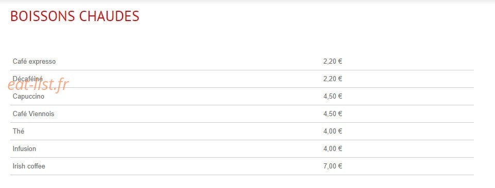Viewport: 495px width, 188px height.
Task: Click the word Viennois in the list
Action: pyautogui.click(x=41, y=114)
